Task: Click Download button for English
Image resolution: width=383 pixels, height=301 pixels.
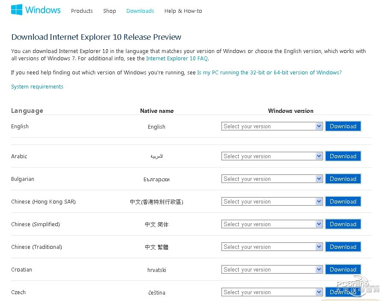Action: point(343,127)
